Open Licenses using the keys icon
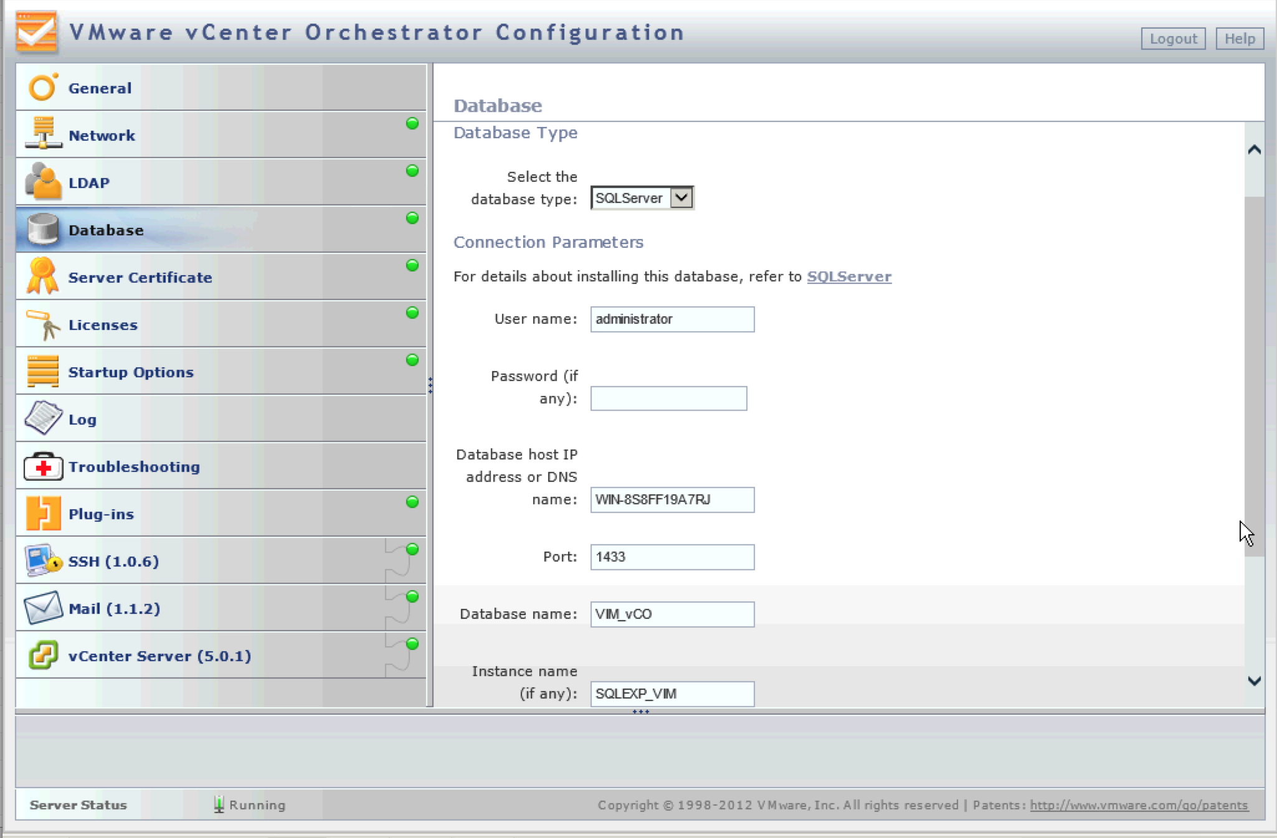The height and width of the screenshot is (838, 1277). [x=42, y=324]
